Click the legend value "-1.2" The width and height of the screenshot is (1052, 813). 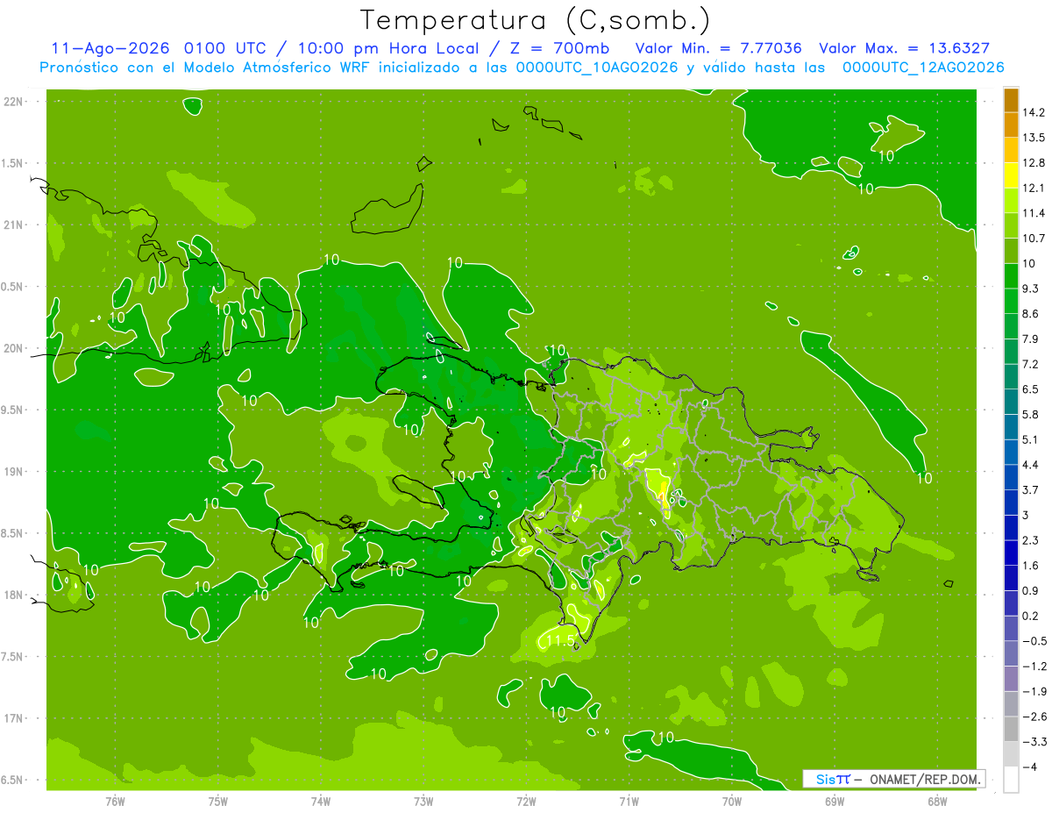1034,667
